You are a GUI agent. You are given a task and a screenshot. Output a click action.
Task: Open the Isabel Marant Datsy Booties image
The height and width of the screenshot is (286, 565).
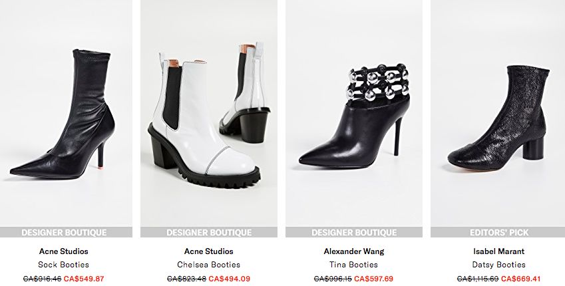pyautogui.click(x=498, y=114)
